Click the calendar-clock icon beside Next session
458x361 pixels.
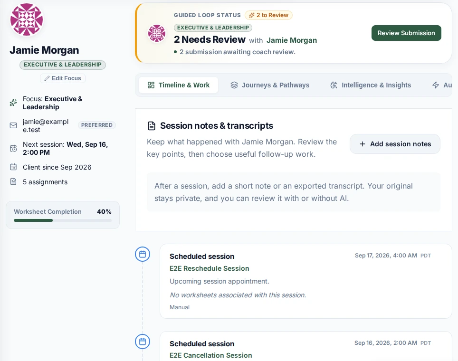13,148
